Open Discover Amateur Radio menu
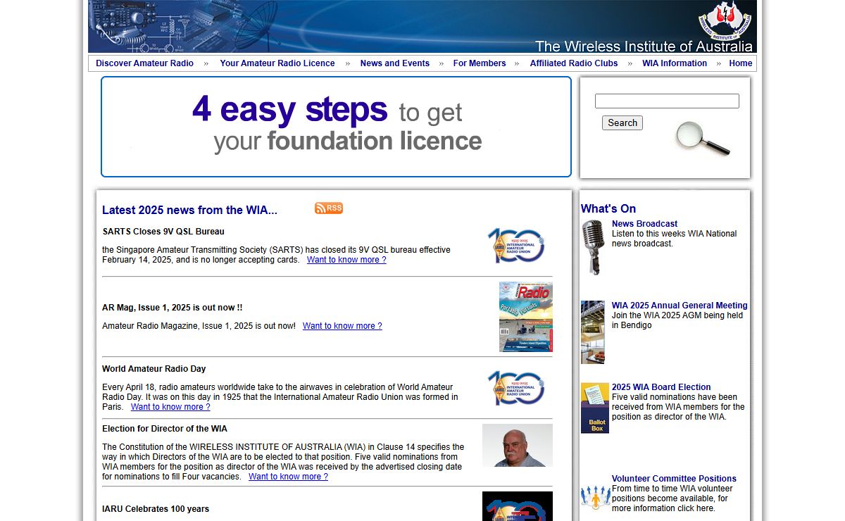845x521 pixels. point(144,63)
